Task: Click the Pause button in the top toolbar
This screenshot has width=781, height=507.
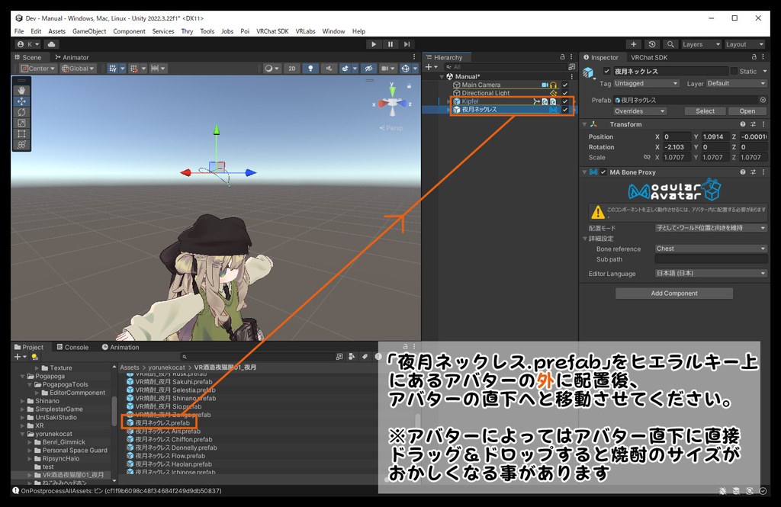Action: 390,44
